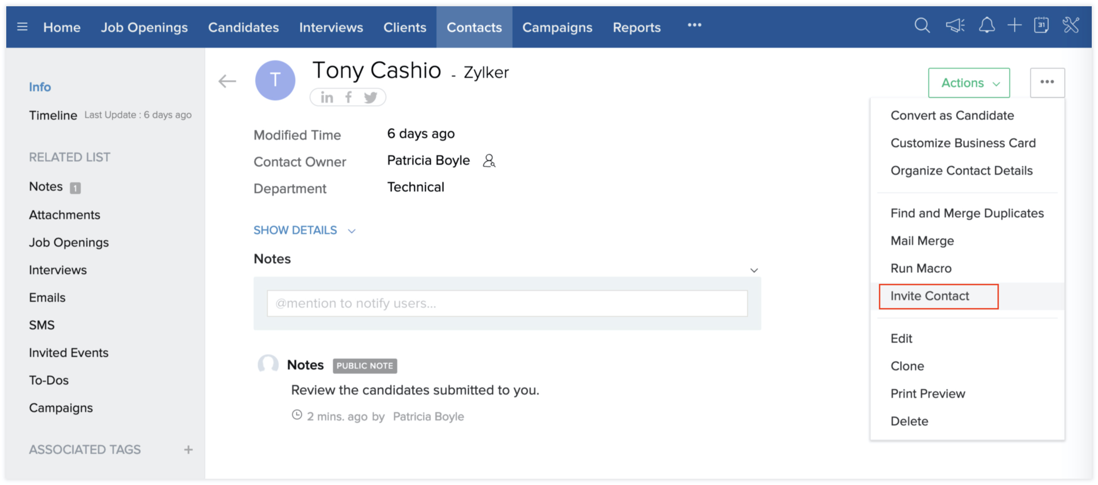This screenshot has width=1098, height=485.
Task: Choose Convert as Candidate option
Action: (x=952, y=115)
